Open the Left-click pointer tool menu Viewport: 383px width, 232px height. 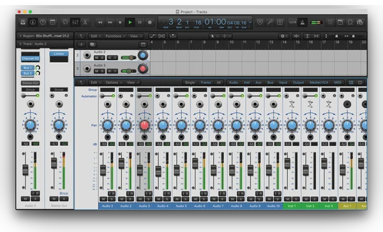[214, 36]
